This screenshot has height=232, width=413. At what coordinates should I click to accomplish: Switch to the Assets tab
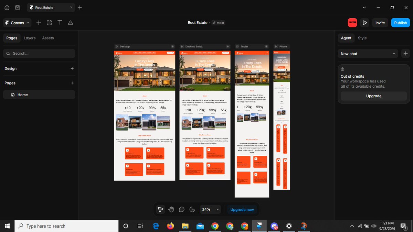tap(48, 38)
